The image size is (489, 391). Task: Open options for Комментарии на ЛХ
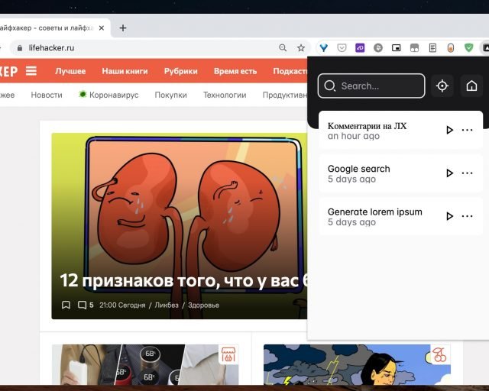click(467, 130)
